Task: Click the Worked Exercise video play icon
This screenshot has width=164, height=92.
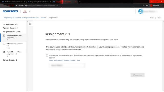Action: 4,44
